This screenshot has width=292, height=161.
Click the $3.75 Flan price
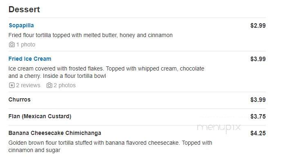(x=258, y=117)
